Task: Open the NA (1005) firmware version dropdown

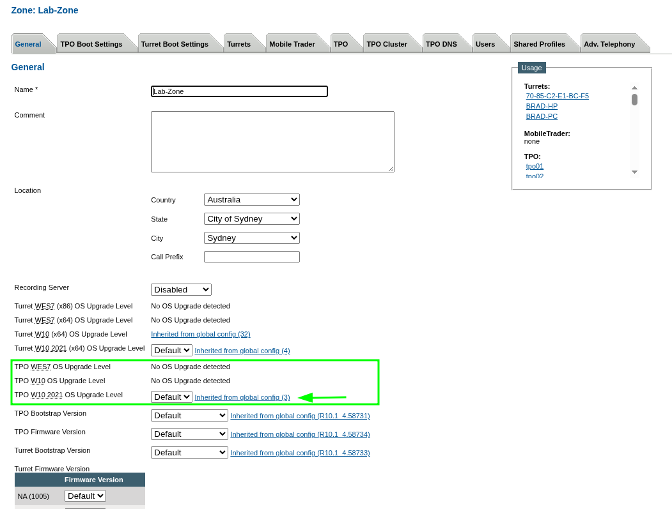Action: click(85, 496)
